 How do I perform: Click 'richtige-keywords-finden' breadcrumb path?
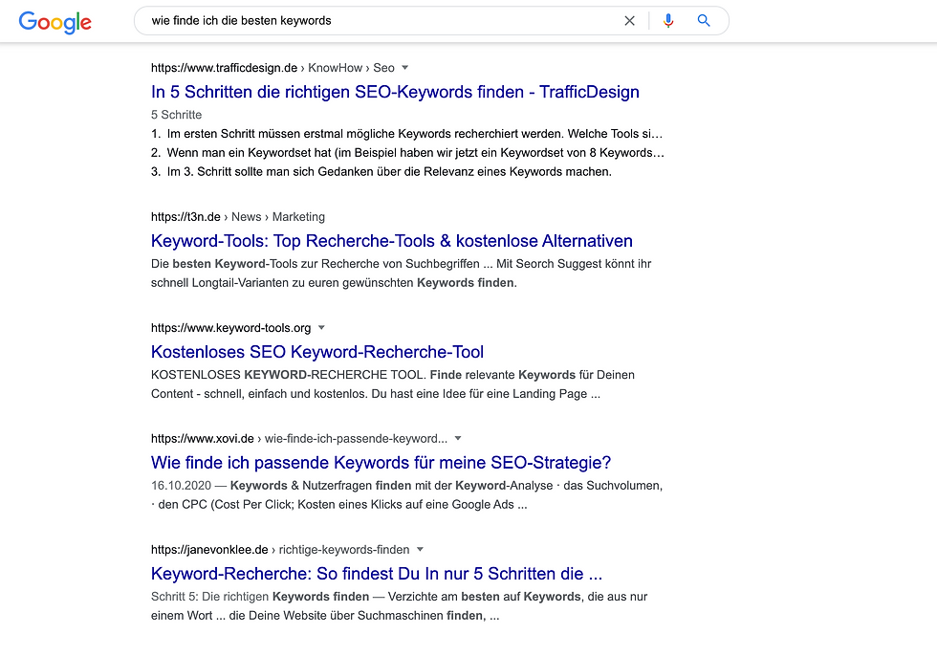pyautogui.click(x=344, y=549)
